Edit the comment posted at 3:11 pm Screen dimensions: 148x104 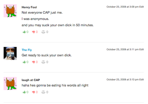click(x=142, y=49)
